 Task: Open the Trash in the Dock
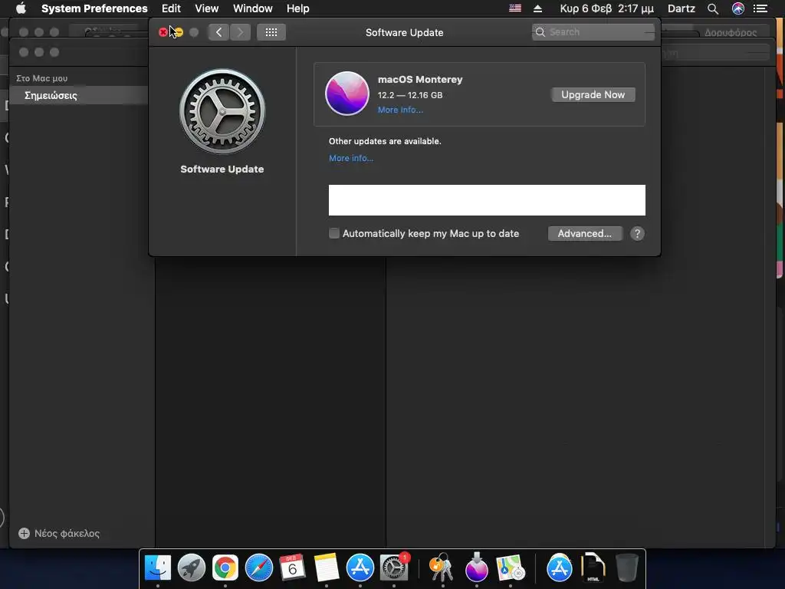tap(627, 568)
